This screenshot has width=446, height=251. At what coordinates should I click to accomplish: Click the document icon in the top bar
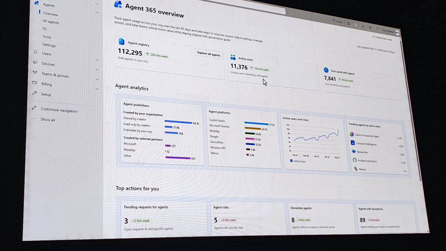pyautogui.click(x=356, y=25)
